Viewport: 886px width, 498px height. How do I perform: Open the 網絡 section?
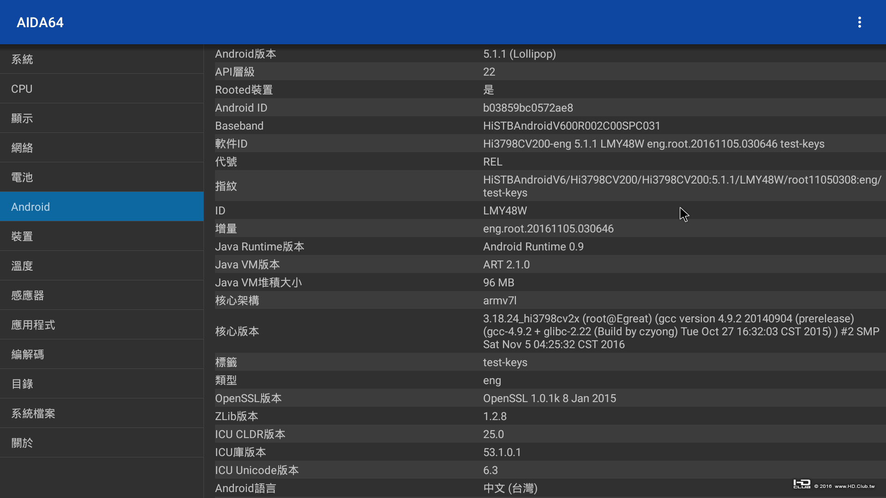click(102, 148)
